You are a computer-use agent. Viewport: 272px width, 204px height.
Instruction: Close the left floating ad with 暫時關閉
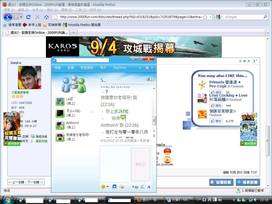click(x=12, y=144)
